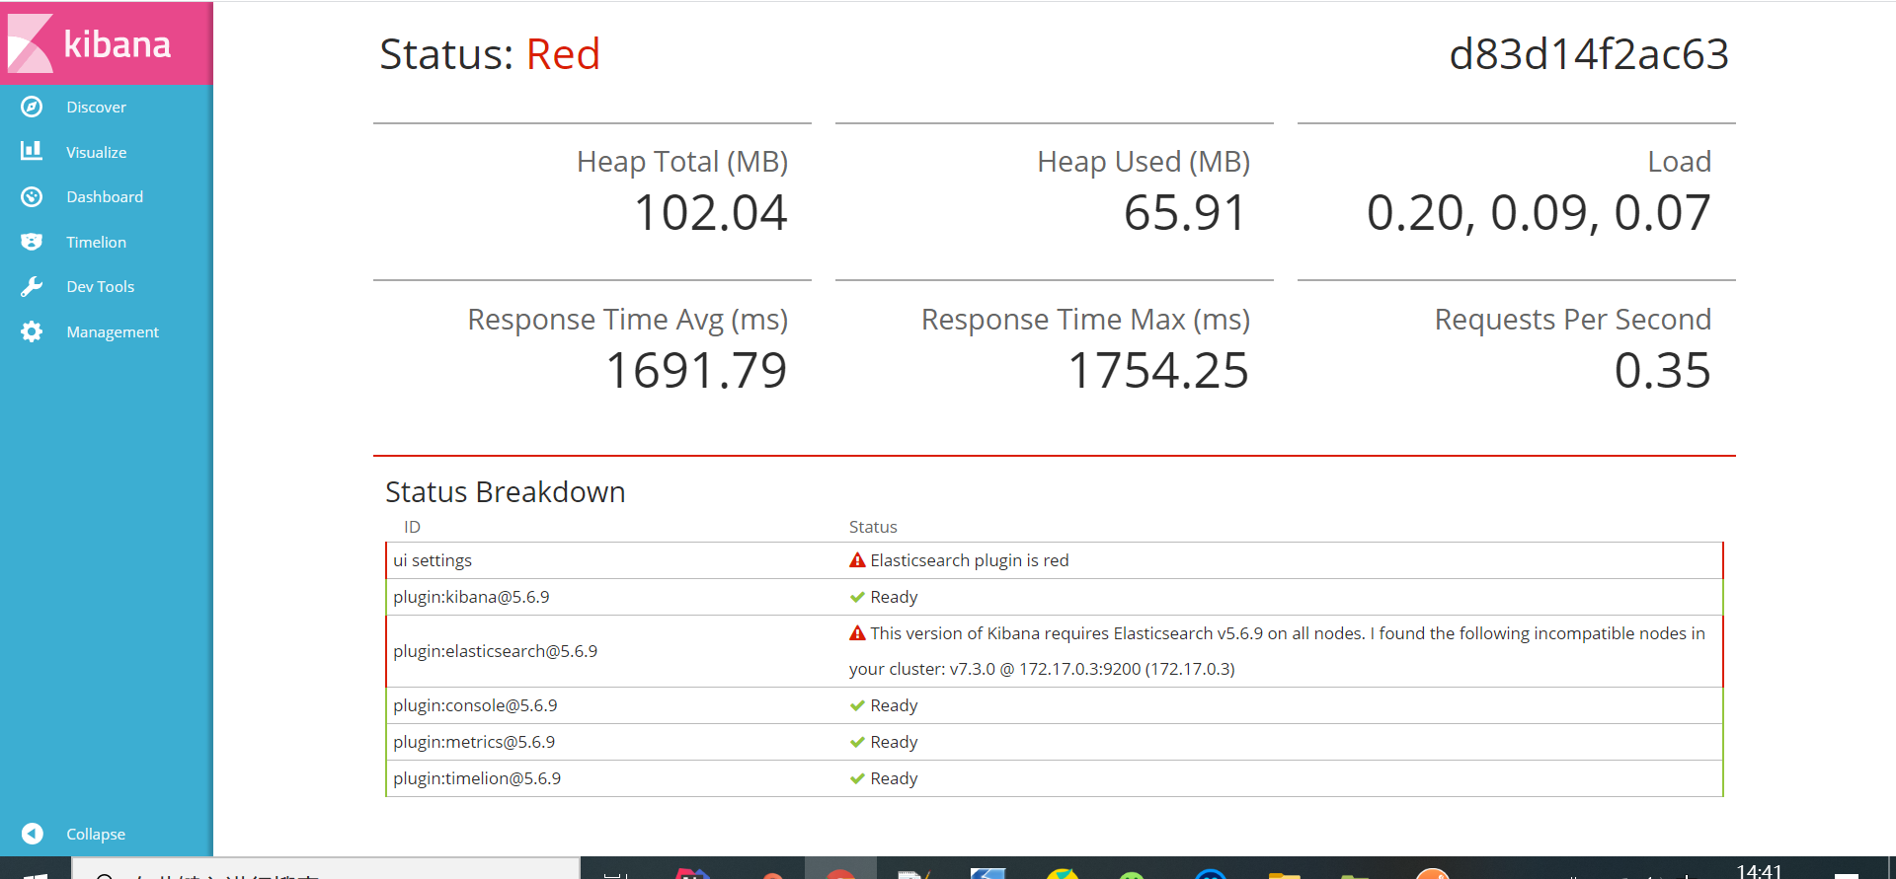Click the Ready text for plugin:kibana@5.6.9
This screenshot has height=879, width=1896.
[x=894, y=597]
